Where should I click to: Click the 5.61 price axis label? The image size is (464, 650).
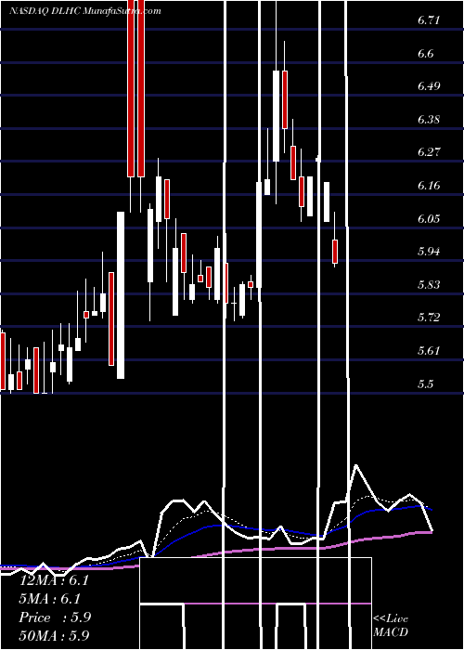(429, 350)
